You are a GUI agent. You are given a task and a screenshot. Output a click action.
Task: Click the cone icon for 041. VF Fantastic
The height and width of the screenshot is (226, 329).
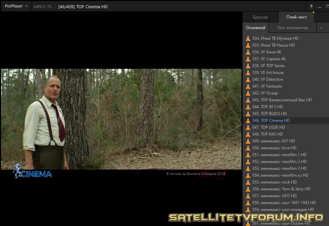[248, 86]
